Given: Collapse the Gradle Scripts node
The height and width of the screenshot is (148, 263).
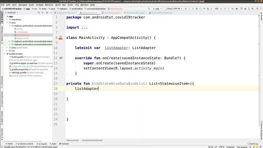Looking at the screenshot, I should coord(5,54).
